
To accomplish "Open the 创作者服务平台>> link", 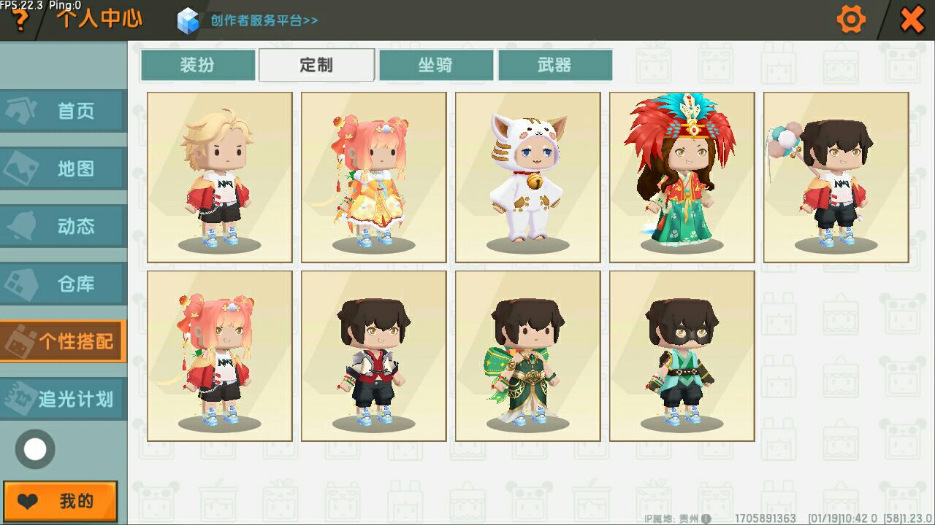I will click(x=264, y=20).
